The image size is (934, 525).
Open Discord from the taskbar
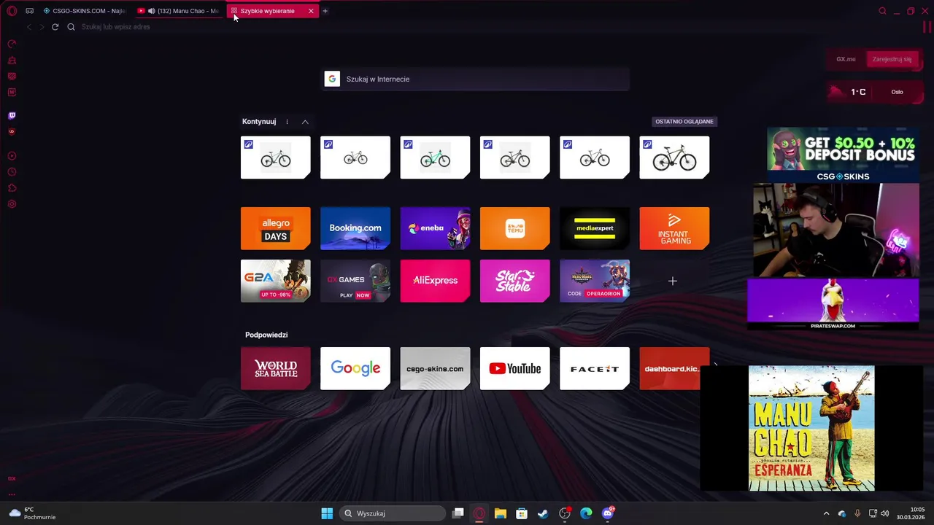[x=608, y=513]
